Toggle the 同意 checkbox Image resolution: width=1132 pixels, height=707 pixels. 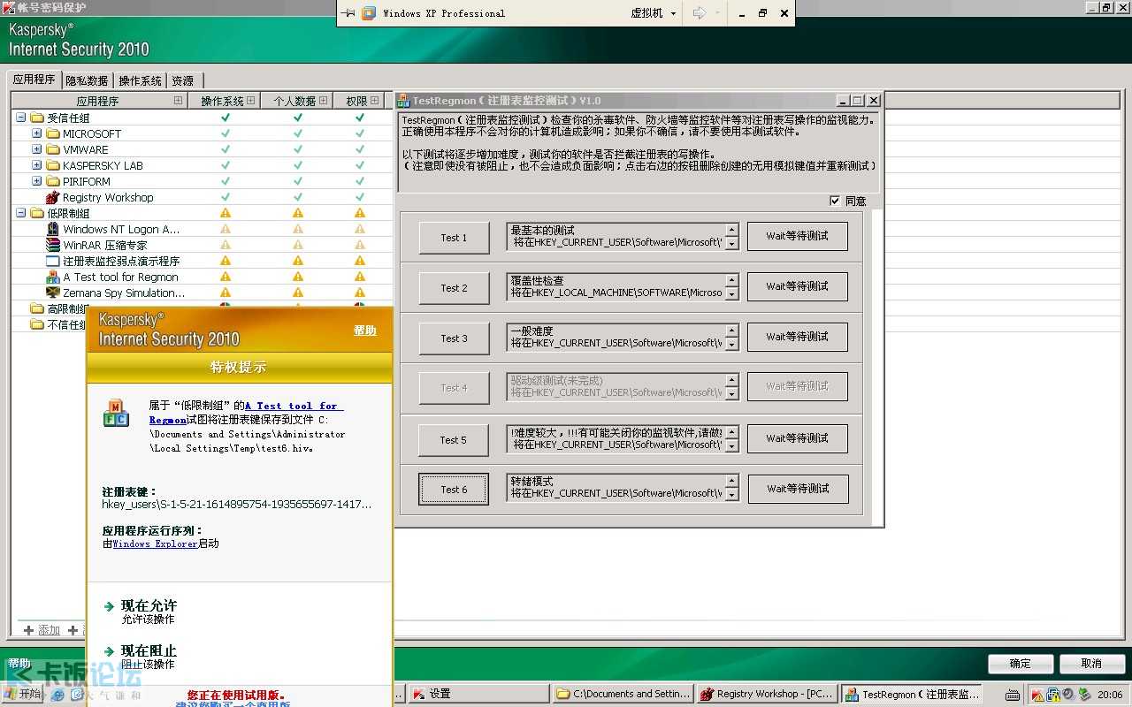pos(835,201)
